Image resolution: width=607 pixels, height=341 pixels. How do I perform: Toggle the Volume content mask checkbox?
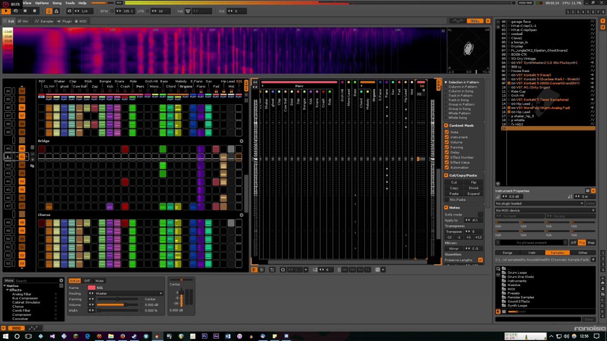[447, 142]
